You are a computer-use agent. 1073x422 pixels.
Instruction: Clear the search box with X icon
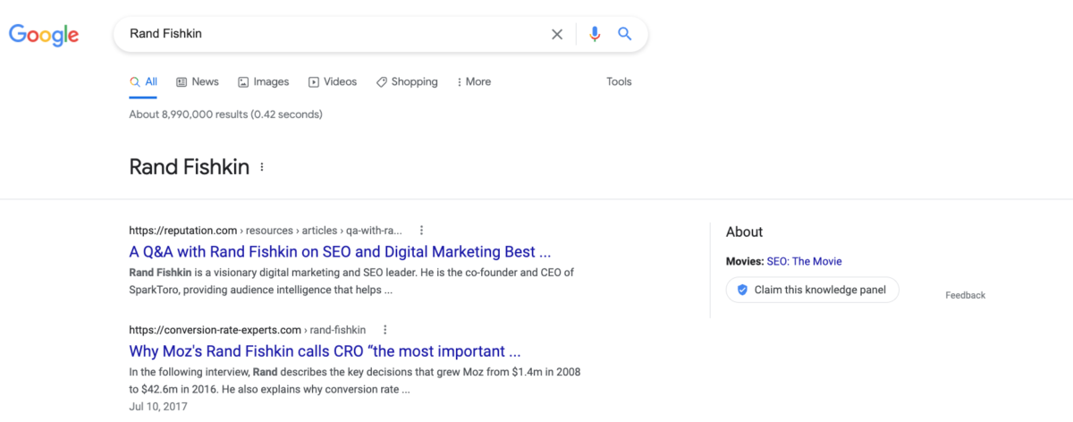(x=557, y=34)
